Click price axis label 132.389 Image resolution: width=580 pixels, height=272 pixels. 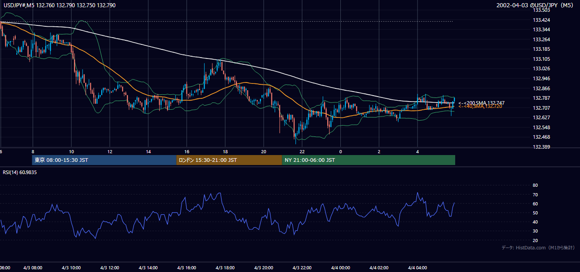pyautogui.click(x=541, y=147)
